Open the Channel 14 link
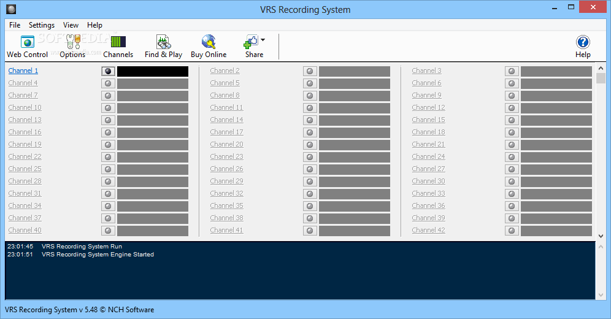 tap(227, 120)
